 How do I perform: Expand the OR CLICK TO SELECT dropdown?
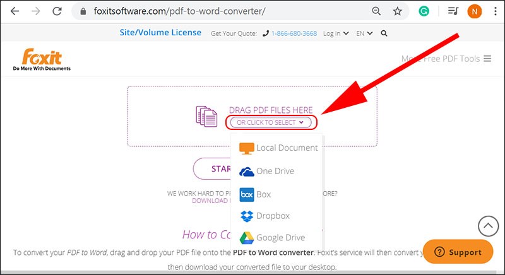click(x=271, y=122)
